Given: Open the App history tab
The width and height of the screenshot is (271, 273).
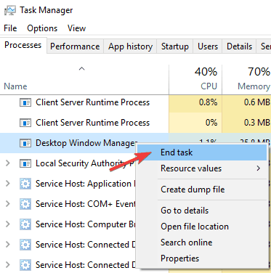Looking at the screenshot, I should tap(130, 46).
